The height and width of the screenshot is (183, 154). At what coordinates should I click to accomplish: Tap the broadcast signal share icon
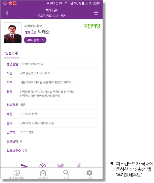(43, 165)
